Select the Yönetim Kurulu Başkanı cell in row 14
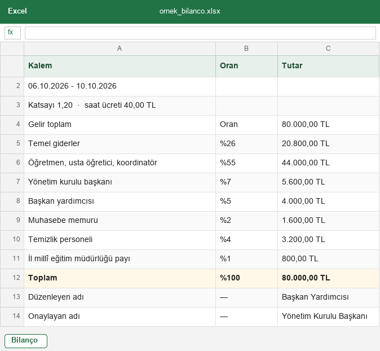Viewport: 380px width, 351px height. click(328, 317)
